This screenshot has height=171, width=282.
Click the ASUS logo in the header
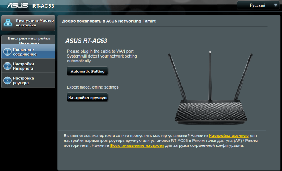[x=17, y=6]
